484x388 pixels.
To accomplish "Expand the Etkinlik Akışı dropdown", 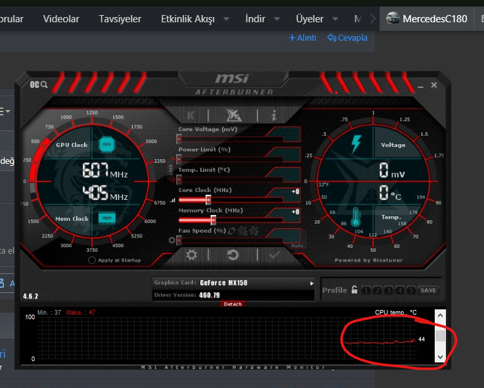I will [x=227, y=19].
